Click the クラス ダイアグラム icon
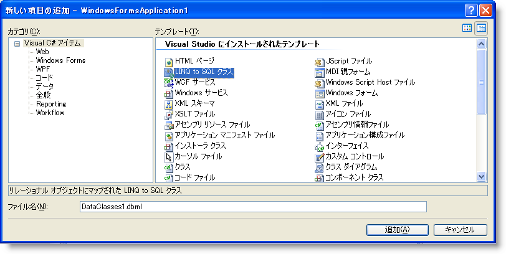Viewport: 506px width, 254px height. (320, 168)
